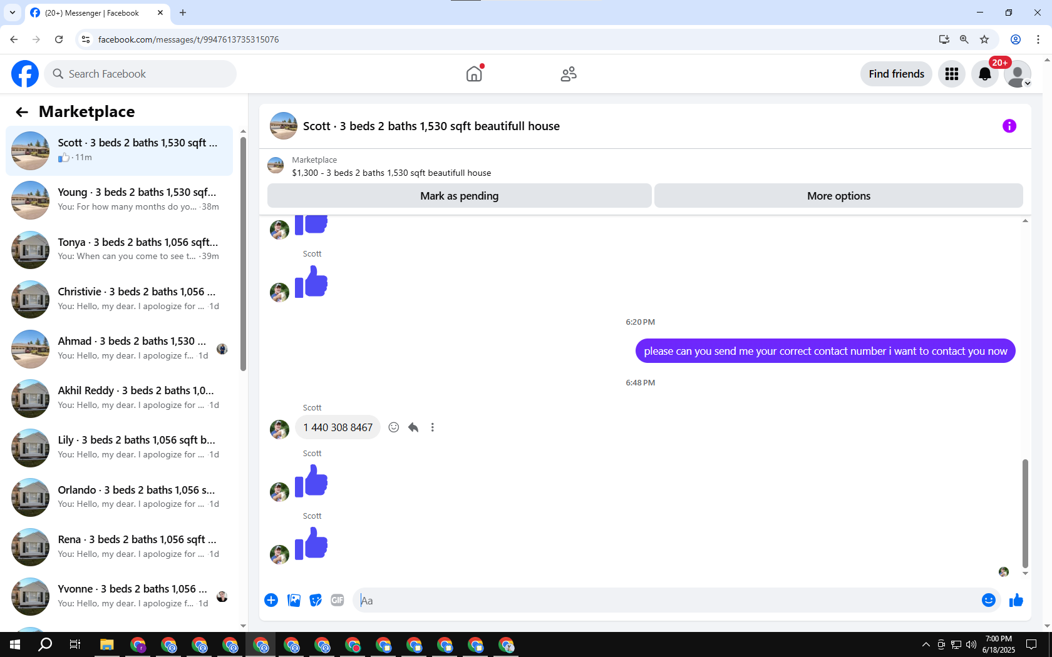Viewport: 1052px width, 657px height.
Task: Open more actions plus button in composer
Action: tap(271, 601)
